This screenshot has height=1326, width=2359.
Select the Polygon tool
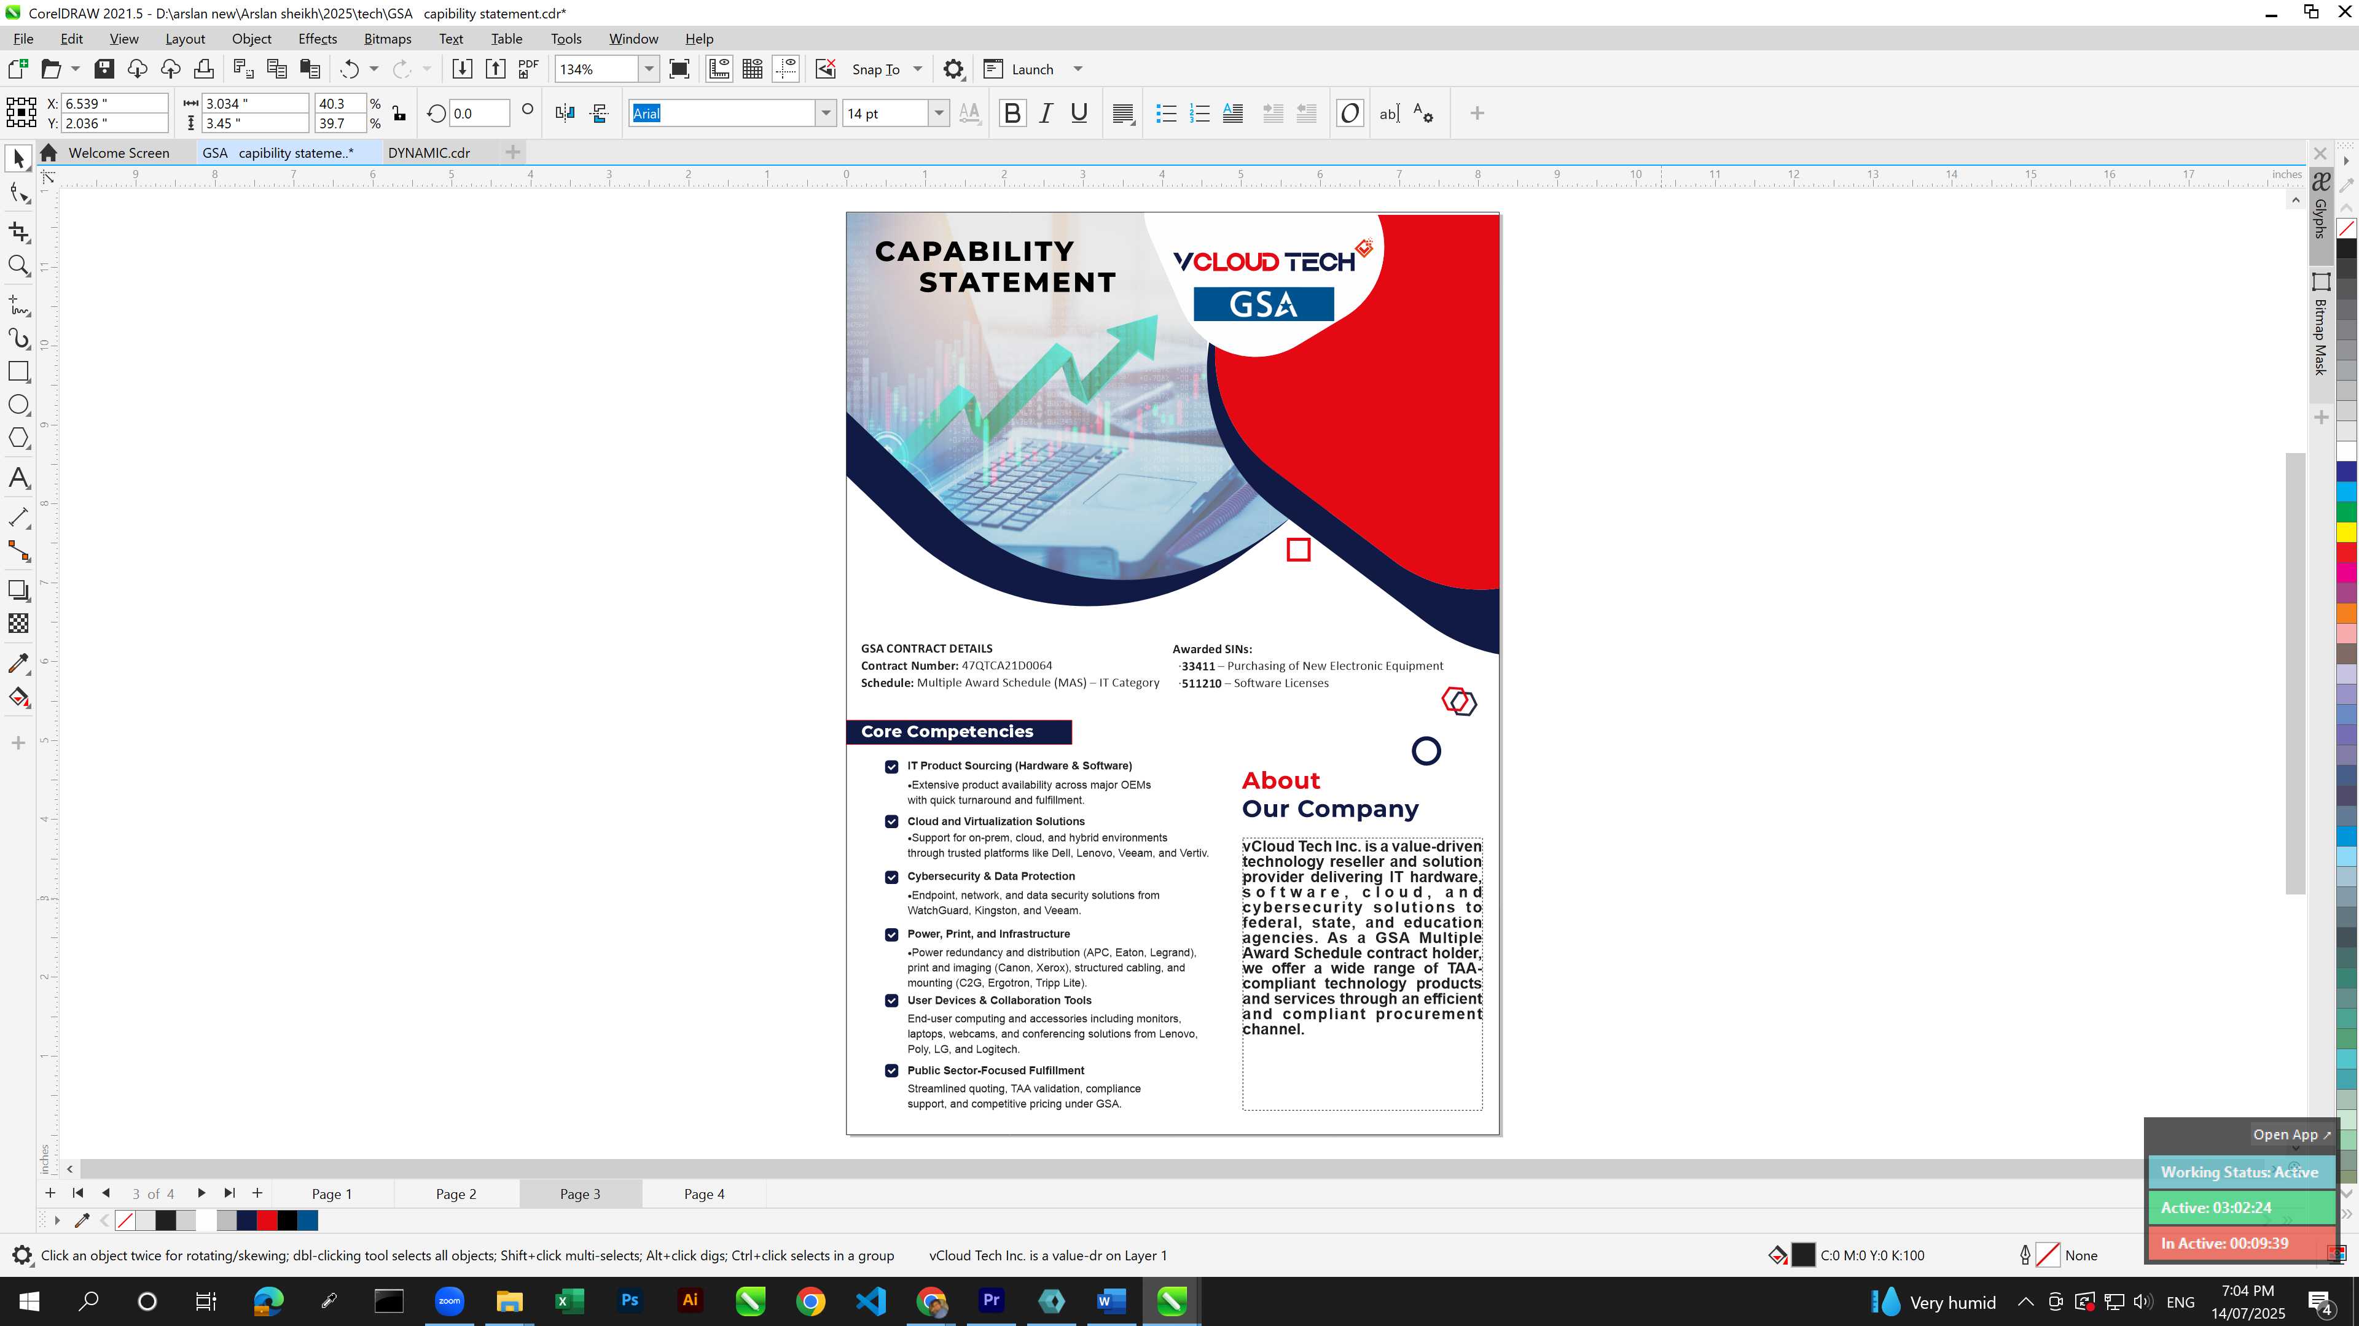18,438
